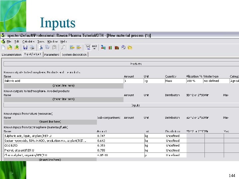The image size is (239, 179).
Task: Click the Copy toolbar icon
Action: 47,47
